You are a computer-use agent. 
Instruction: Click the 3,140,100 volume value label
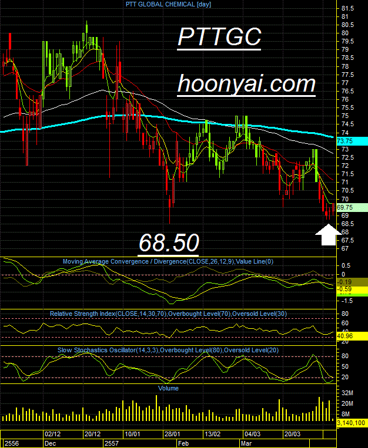click(352, 423)
